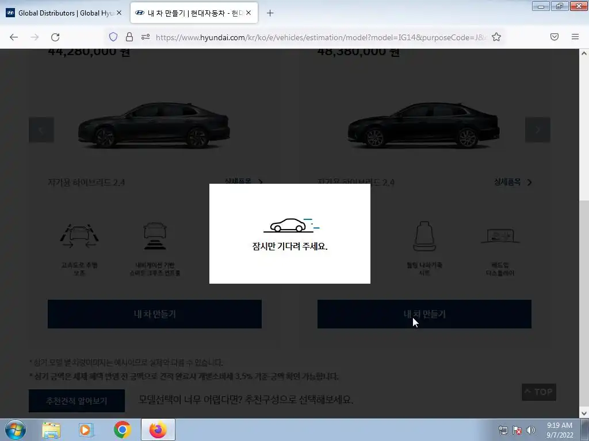Click the 44,280,000 원 price text
Viewport: 589px width, 441px height.
click(x=89, y=52)
